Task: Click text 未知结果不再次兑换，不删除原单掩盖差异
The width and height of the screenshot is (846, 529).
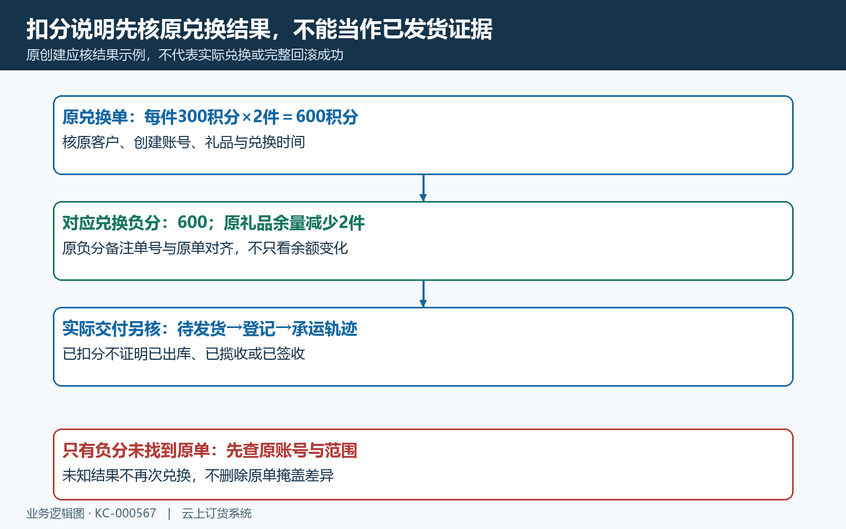Action: tap(198, 476)
